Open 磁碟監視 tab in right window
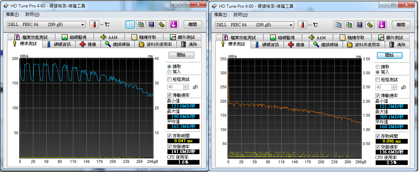This screenshot has height=172, width=419. coord(283,37)
